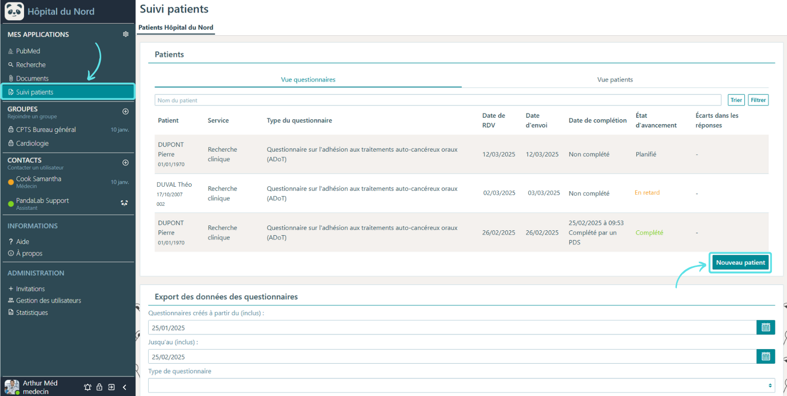The height and width of the screenshot is (396, 787).
Task: Add a contact with the Contacts plus icon
Action: [x=126, y=162]
